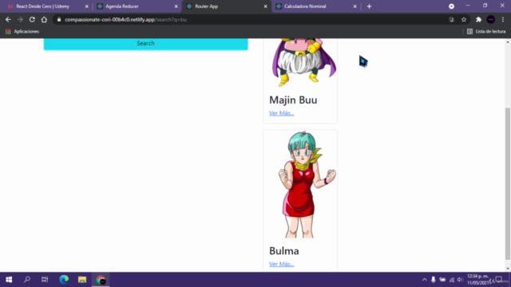
Task: Open network tray icon
Action: click(452, 280)
